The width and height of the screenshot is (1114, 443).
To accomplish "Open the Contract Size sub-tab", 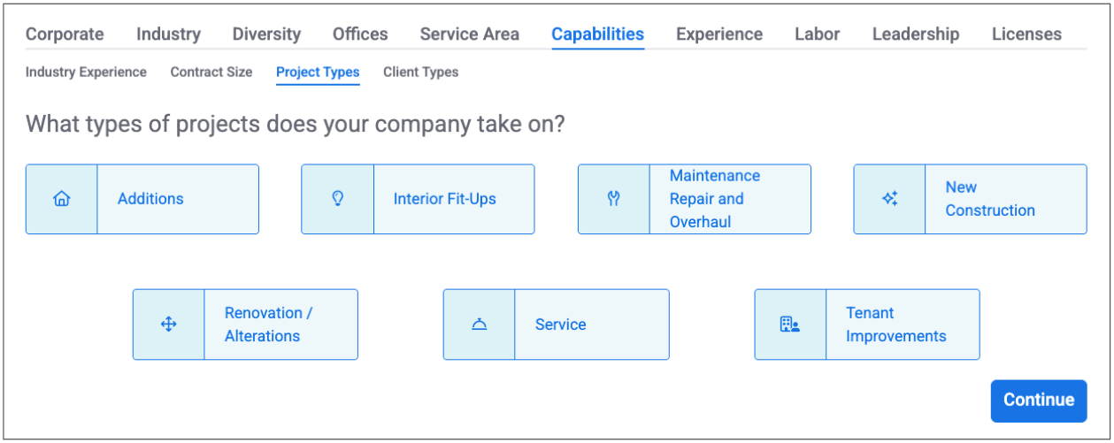I will pyautogui.click(x=211, y=73).
